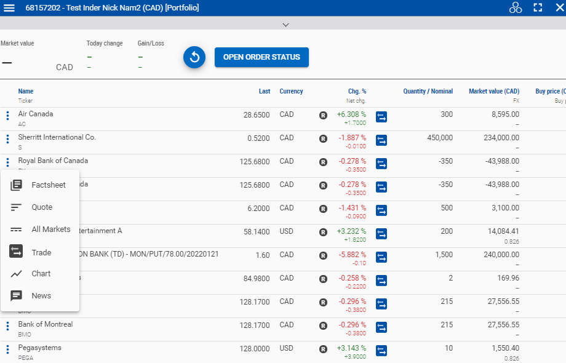Click R badge in MON/PUT option row
Image resolution: width=566 pixels, height=363 pixels.
point(323,256)
